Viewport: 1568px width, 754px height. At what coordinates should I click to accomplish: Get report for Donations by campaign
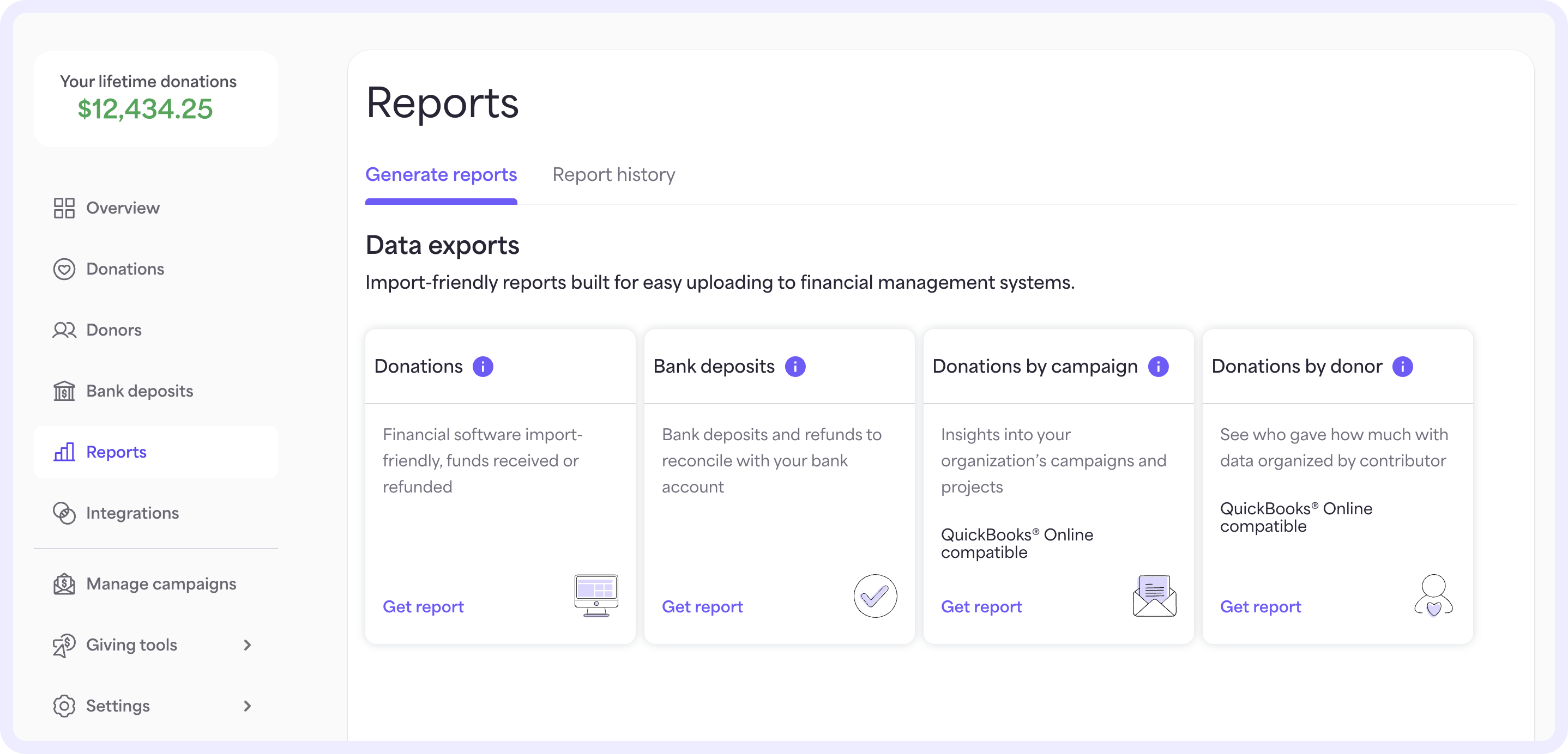click(981, 606)
